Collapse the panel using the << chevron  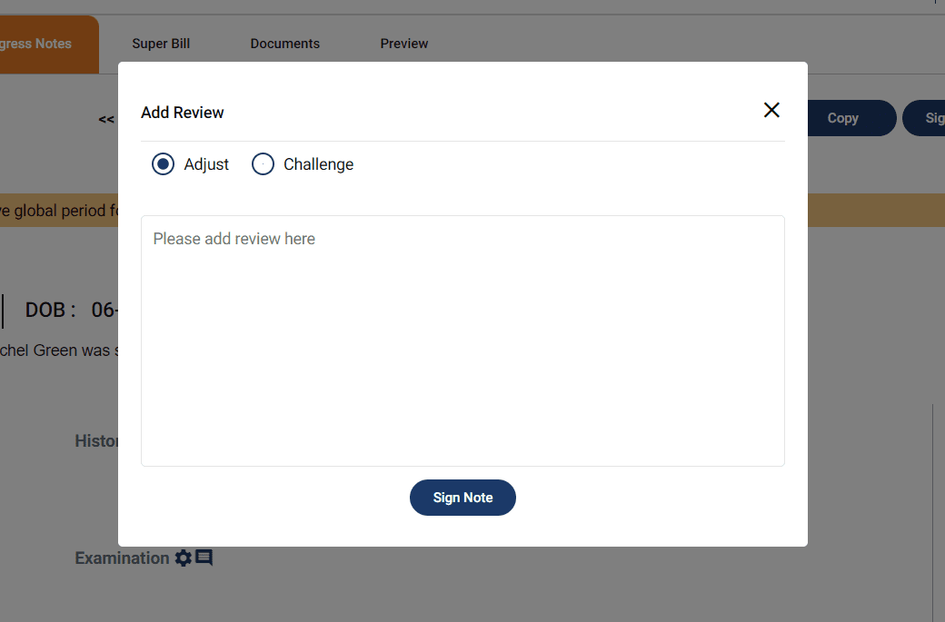105,118
